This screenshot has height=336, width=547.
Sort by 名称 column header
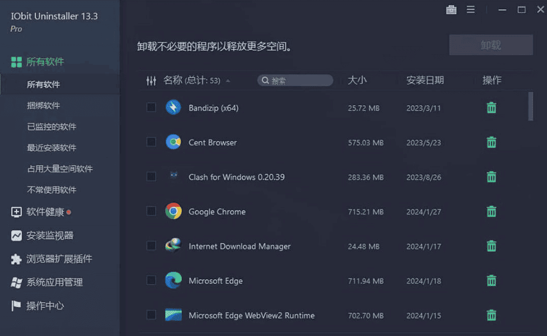point(192,80)
